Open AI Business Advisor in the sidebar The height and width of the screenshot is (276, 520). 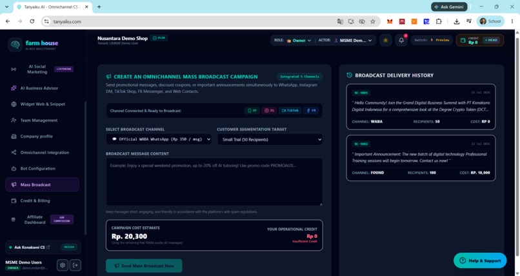tap(42, 88)
